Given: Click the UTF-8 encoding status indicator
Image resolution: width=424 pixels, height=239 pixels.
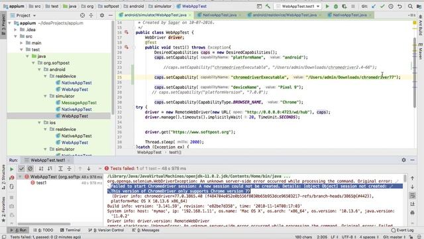Looking at the screenshot, I should coord(349,237).
